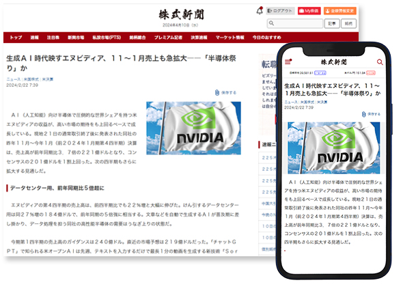Click the orange 登録情報変更 button
The width and height of the screenshot is (403, 287).
(x=339, y=11)
